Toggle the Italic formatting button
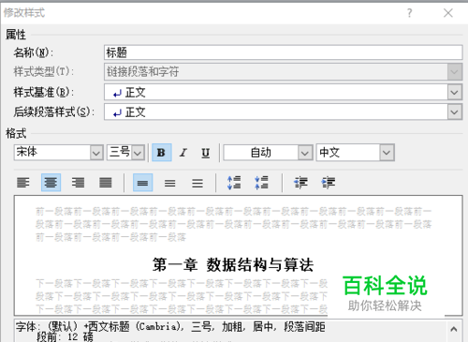This screenshot has height=342, width=468. point(183,153)
